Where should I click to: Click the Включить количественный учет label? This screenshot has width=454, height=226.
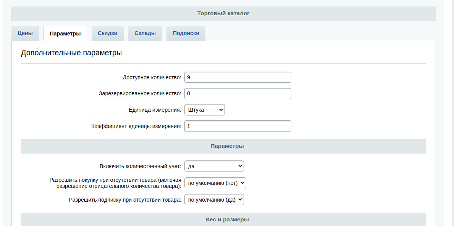pyautogui.click(x=141, y=166)
